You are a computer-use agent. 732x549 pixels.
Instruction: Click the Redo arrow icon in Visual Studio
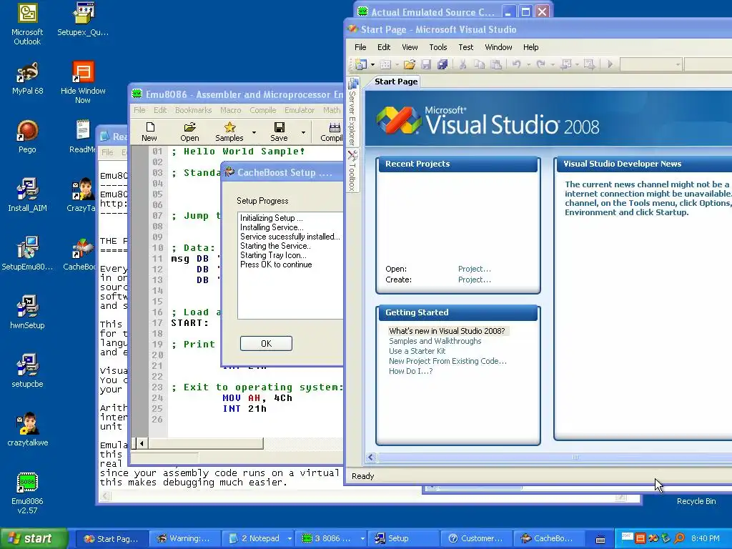tap(540, 64)
